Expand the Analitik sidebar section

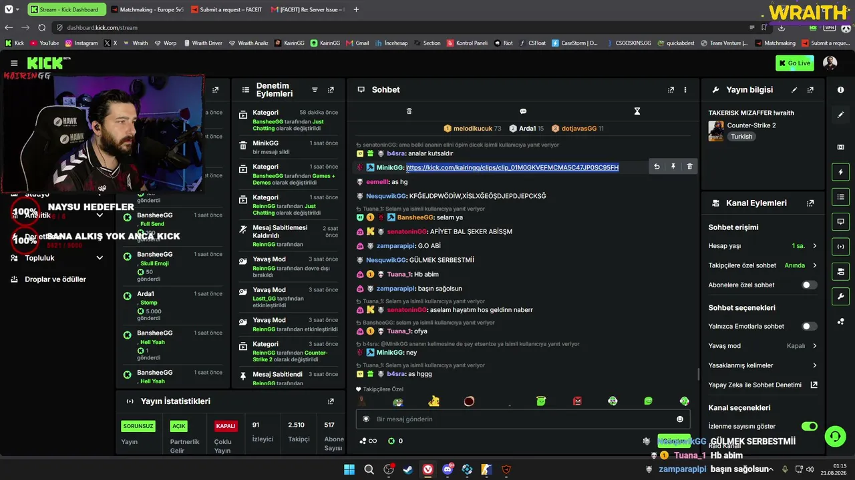pyautogui.click(x=100, y=215)
